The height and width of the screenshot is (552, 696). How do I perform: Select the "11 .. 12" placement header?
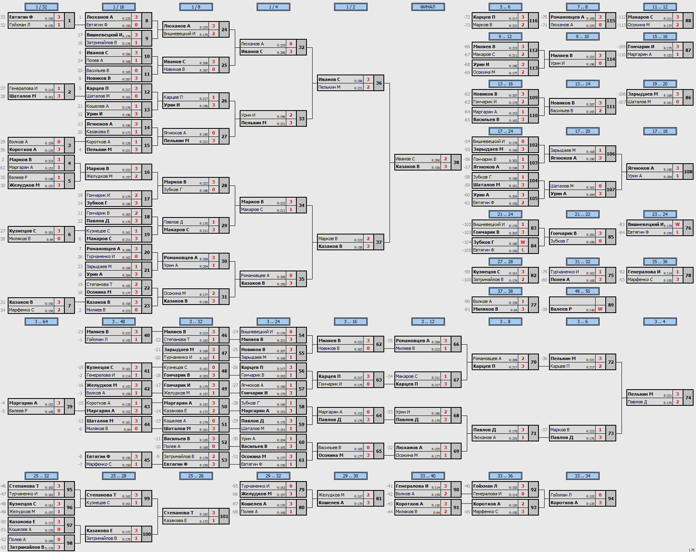point(660,7)
